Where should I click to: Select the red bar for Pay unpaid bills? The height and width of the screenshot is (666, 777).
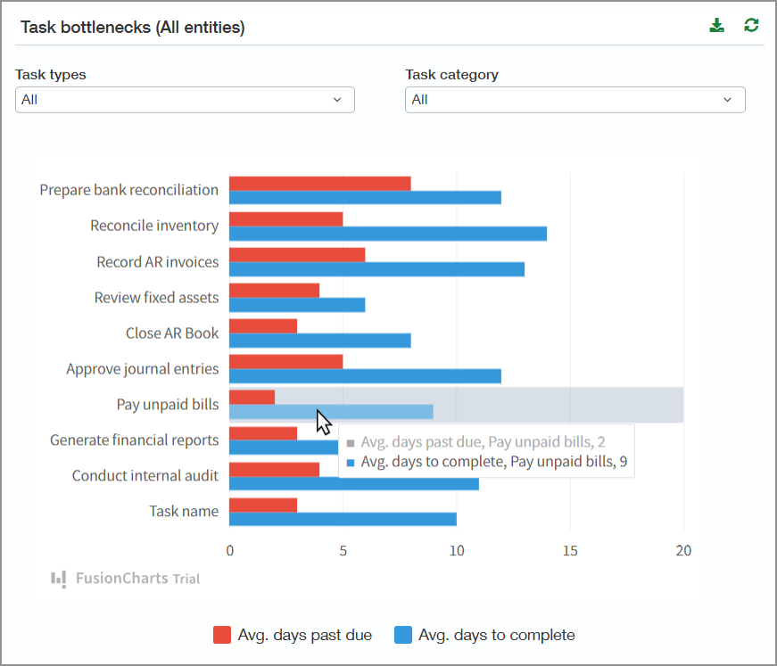tap(250, 396)
